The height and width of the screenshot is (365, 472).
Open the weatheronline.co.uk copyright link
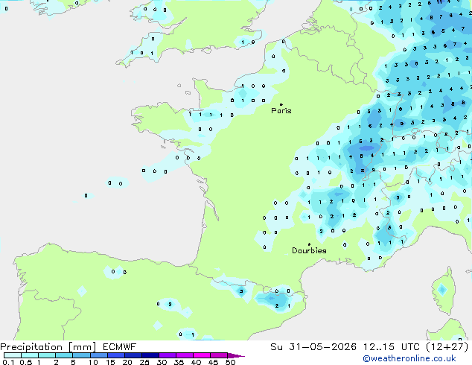pyautogui.click(x=409, y=358)
